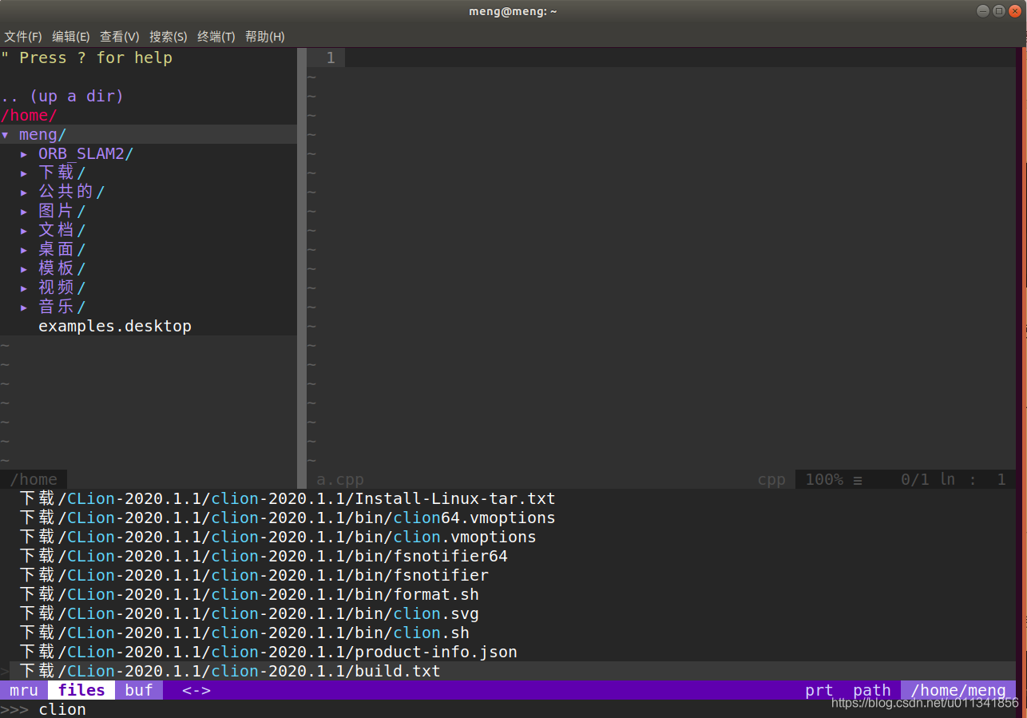Expand the 视频/ folder arrow
The image size is (1027, 718).
click(24, 288)
